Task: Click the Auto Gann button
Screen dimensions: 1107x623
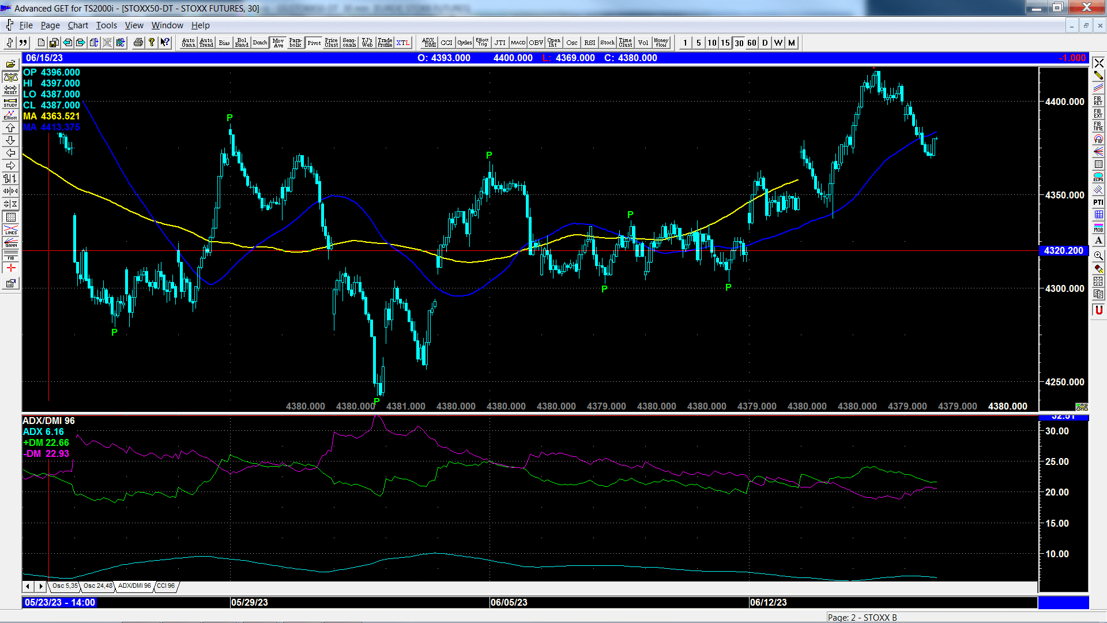Action: pos(189,43)
